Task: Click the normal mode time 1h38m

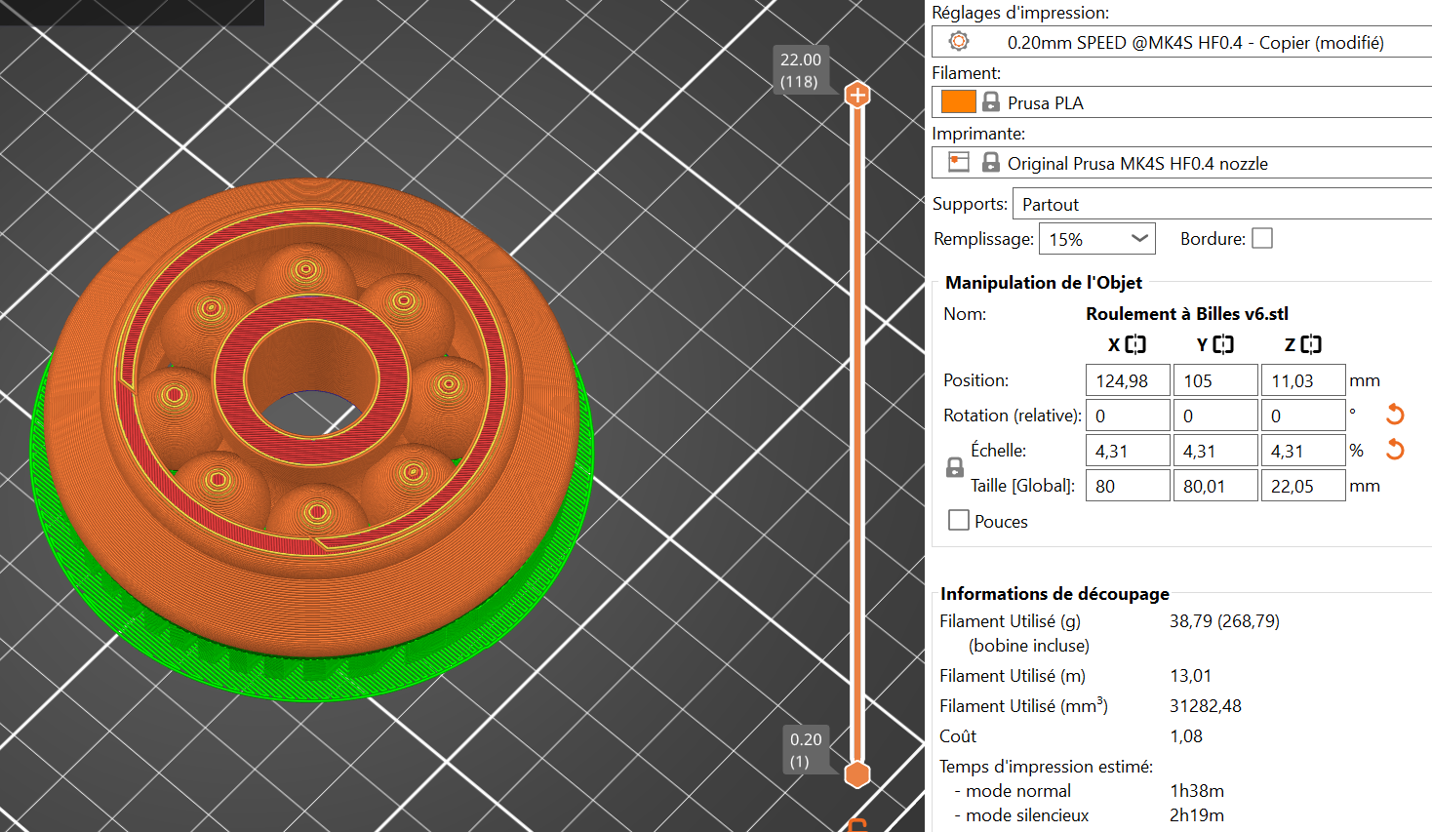Action: click(x=1197, y=790)
